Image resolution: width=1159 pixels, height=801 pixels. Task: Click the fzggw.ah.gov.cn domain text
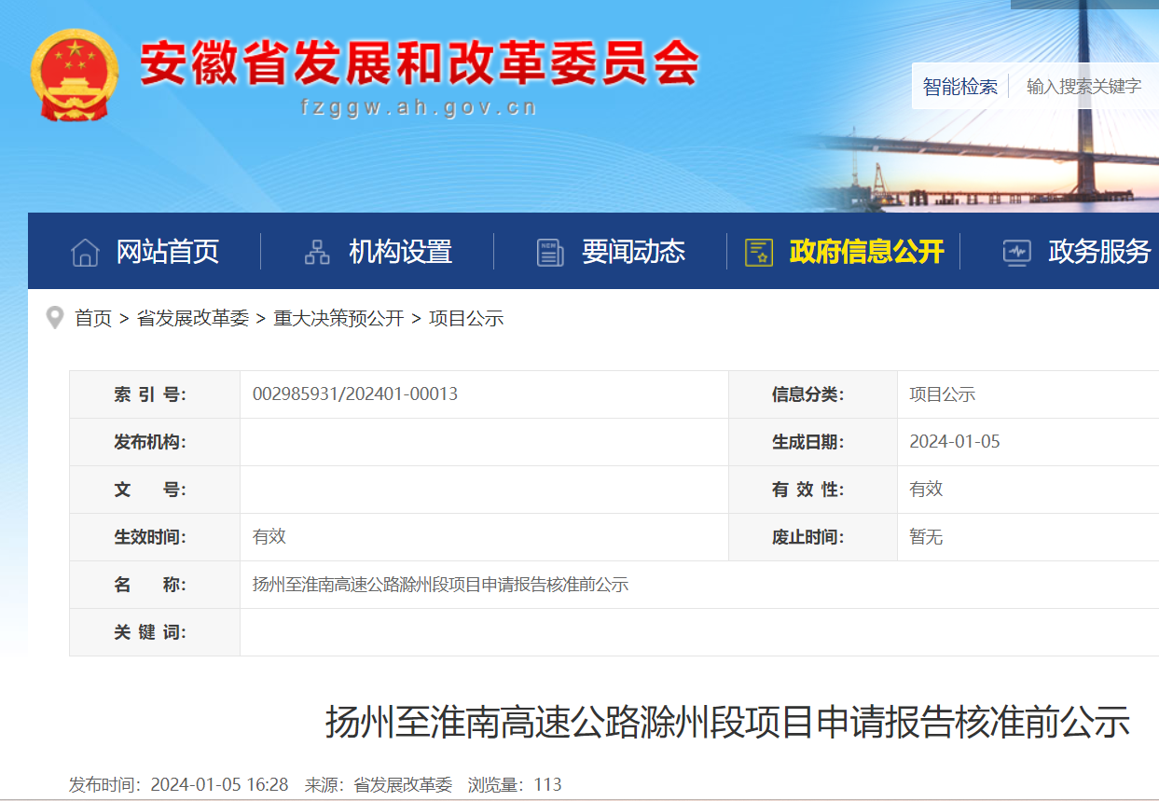420,107
